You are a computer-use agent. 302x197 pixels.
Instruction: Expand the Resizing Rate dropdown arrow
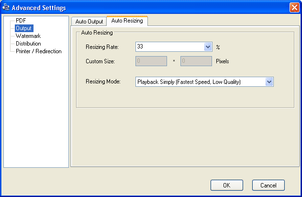(x=208, y=46)
